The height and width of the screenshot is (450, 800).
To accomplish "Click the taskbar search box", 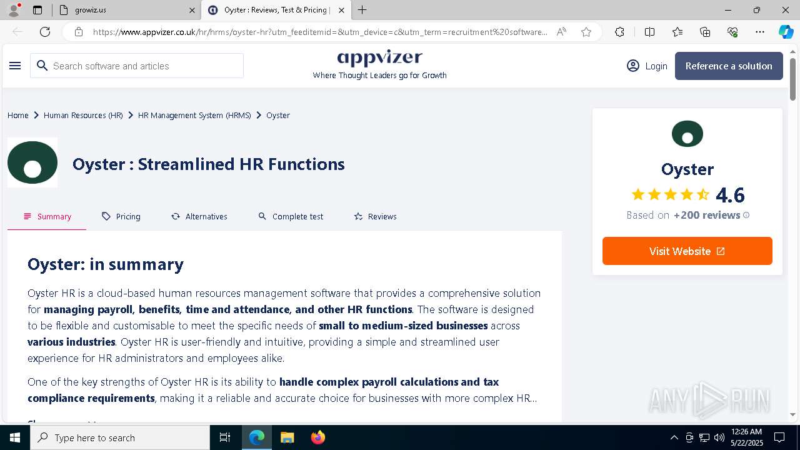I will (120, 437).
